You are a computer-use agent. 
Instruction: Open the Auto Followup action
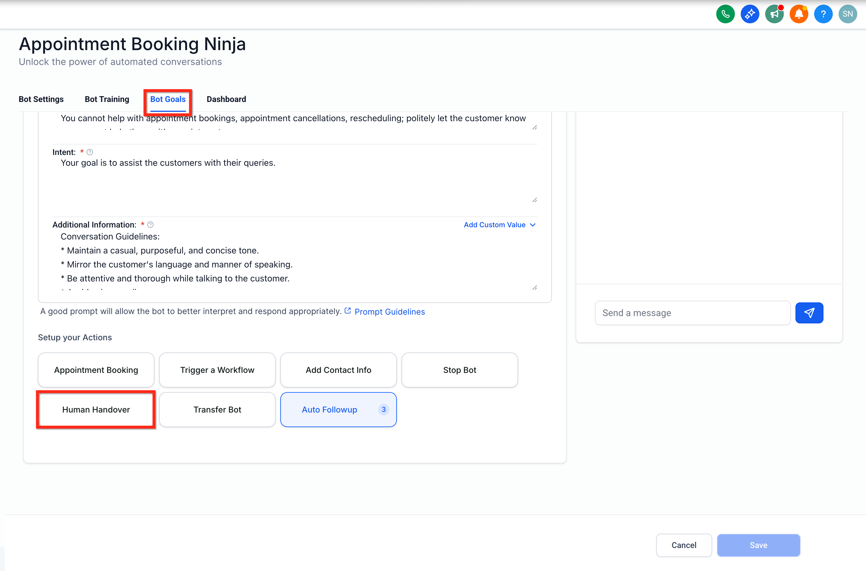point(339,410)
